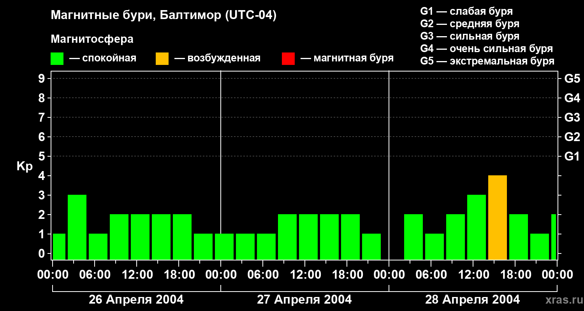Click 'G2 — средняя буря' legend line
This screenshot has width=584, height=311.
470,24
